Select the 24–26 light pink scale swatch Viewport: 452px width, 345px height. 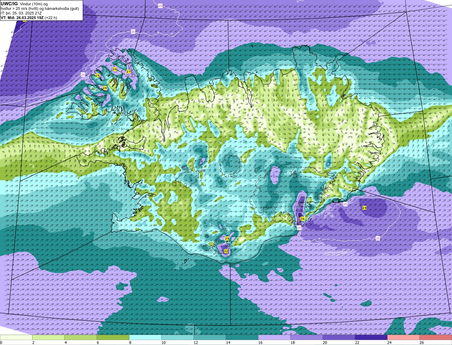pos(404,337)
